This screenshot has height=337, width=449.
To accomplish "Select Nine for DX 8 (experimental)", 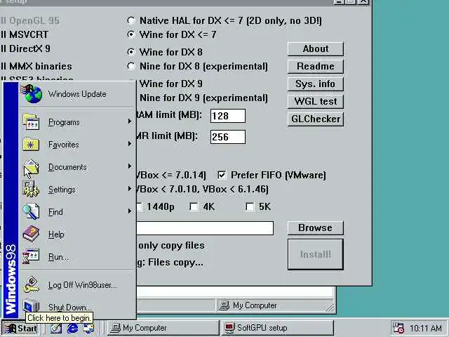I will [x=131, y=66].
